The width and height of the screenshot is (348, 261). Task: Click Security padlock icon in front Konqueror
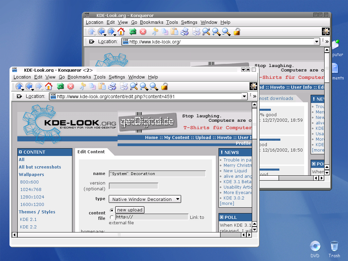point(164,86)
